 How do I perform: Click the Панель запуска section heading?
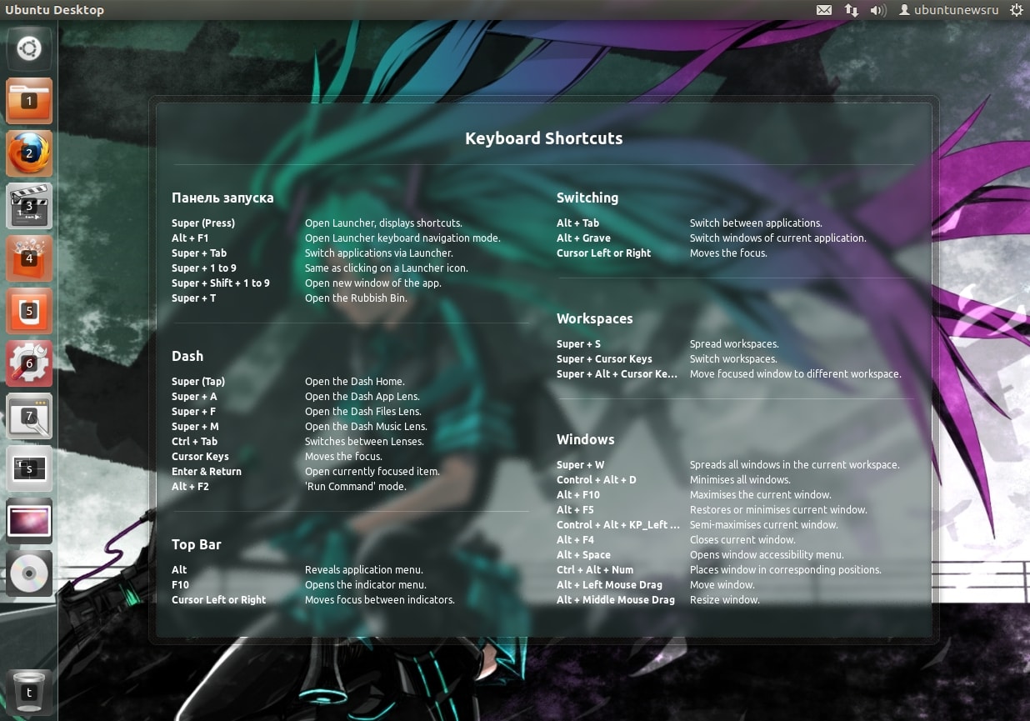pos(222,198)
